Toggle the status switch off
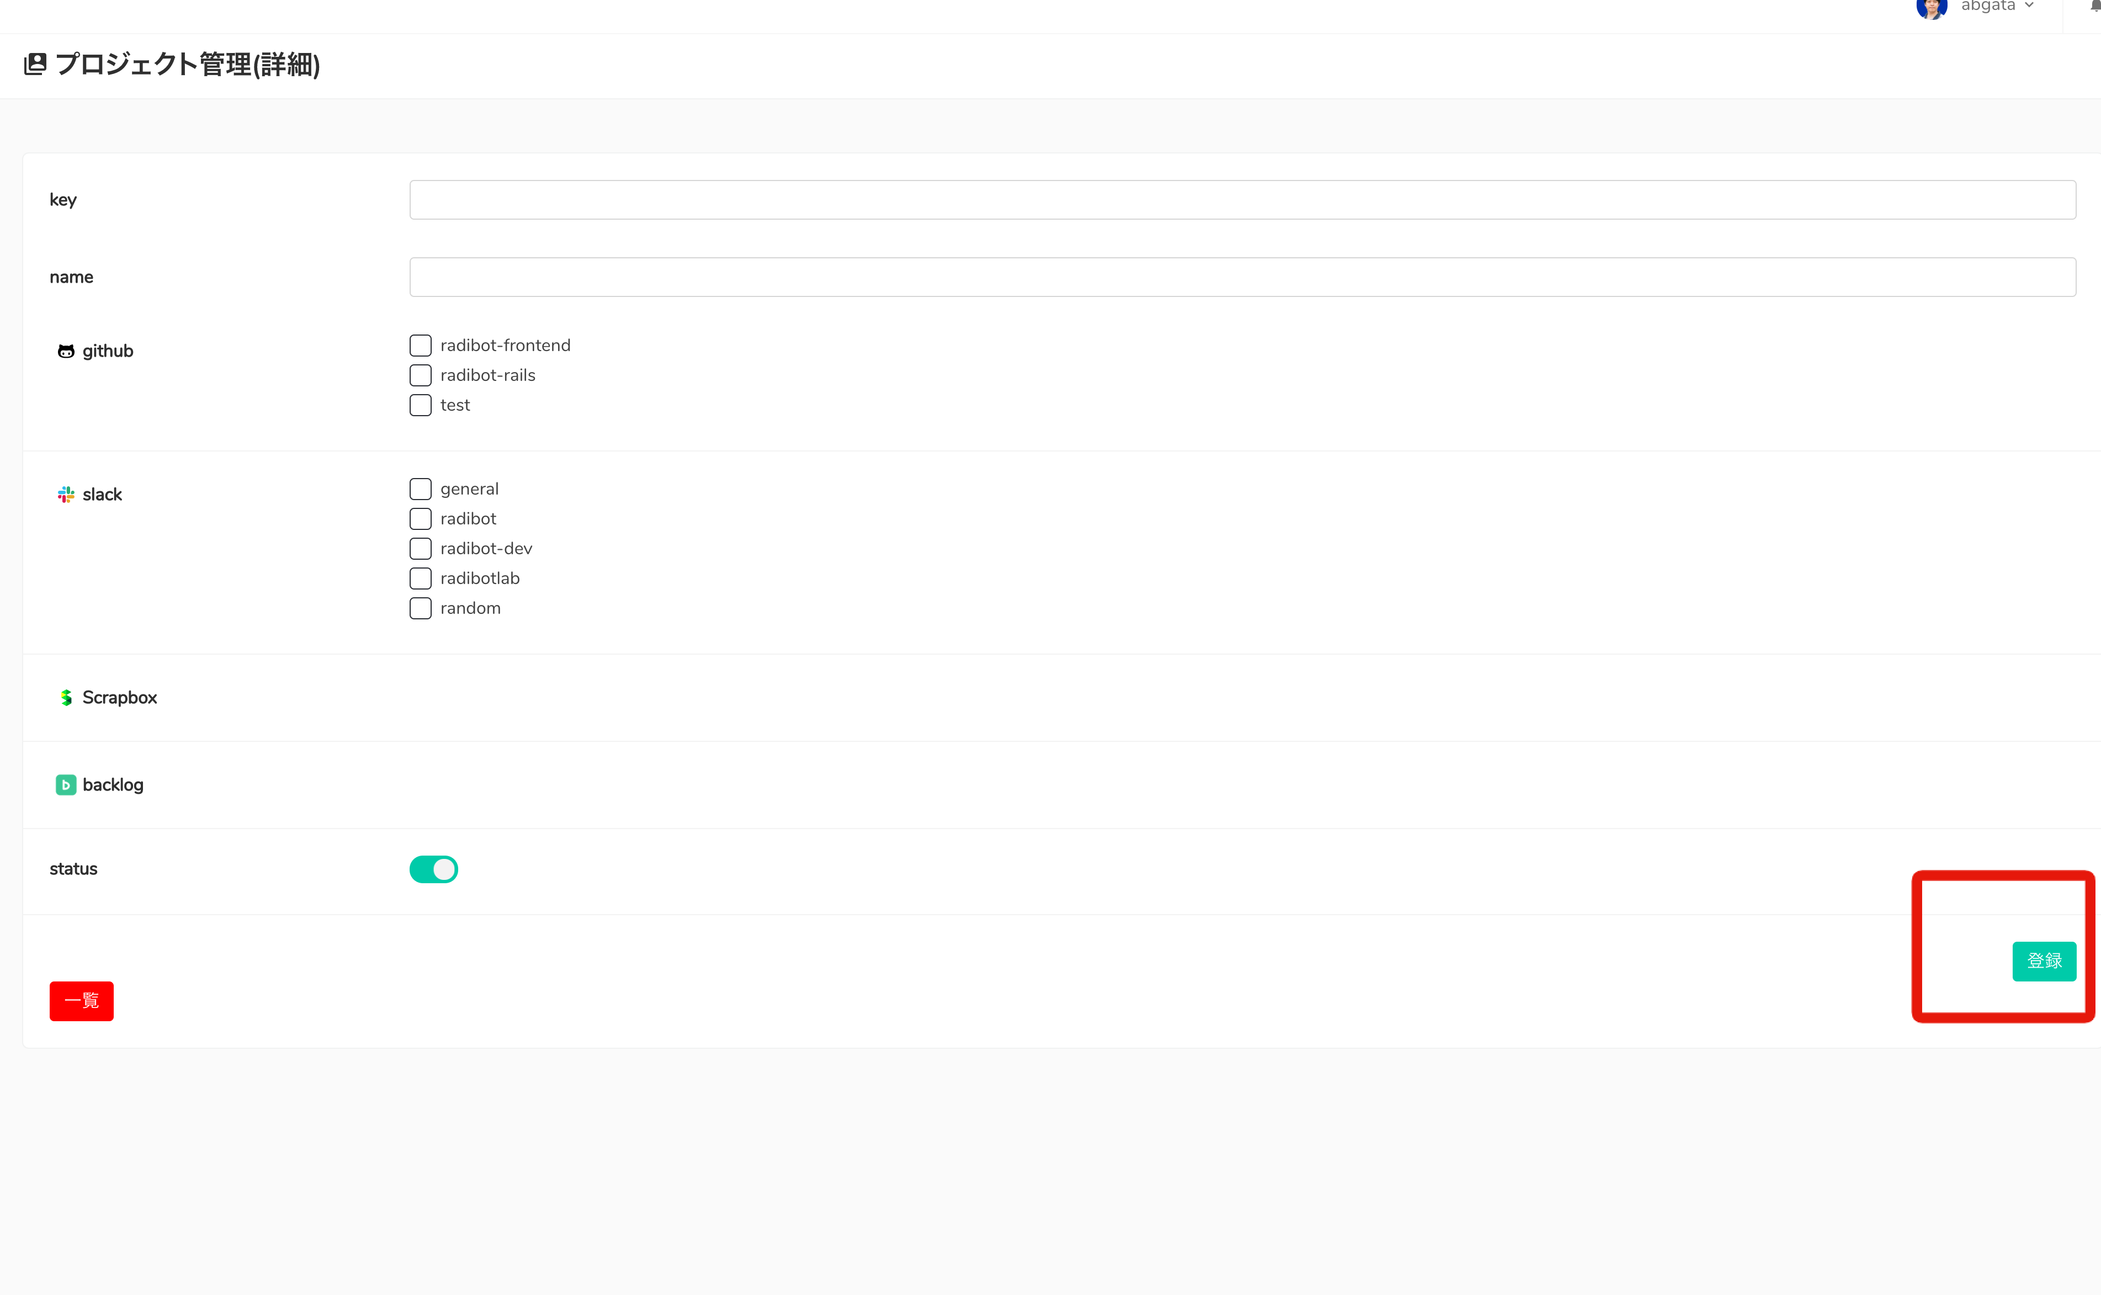The width and height of the screenshot is (2101, 1295). click(x=433, y=869)
